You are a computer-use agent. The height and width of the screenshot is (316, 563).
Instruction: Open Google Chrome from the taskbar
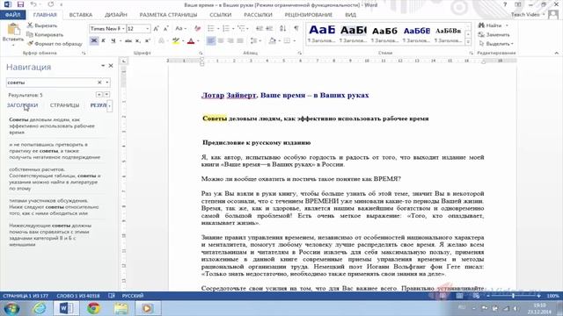coord(94,308)
